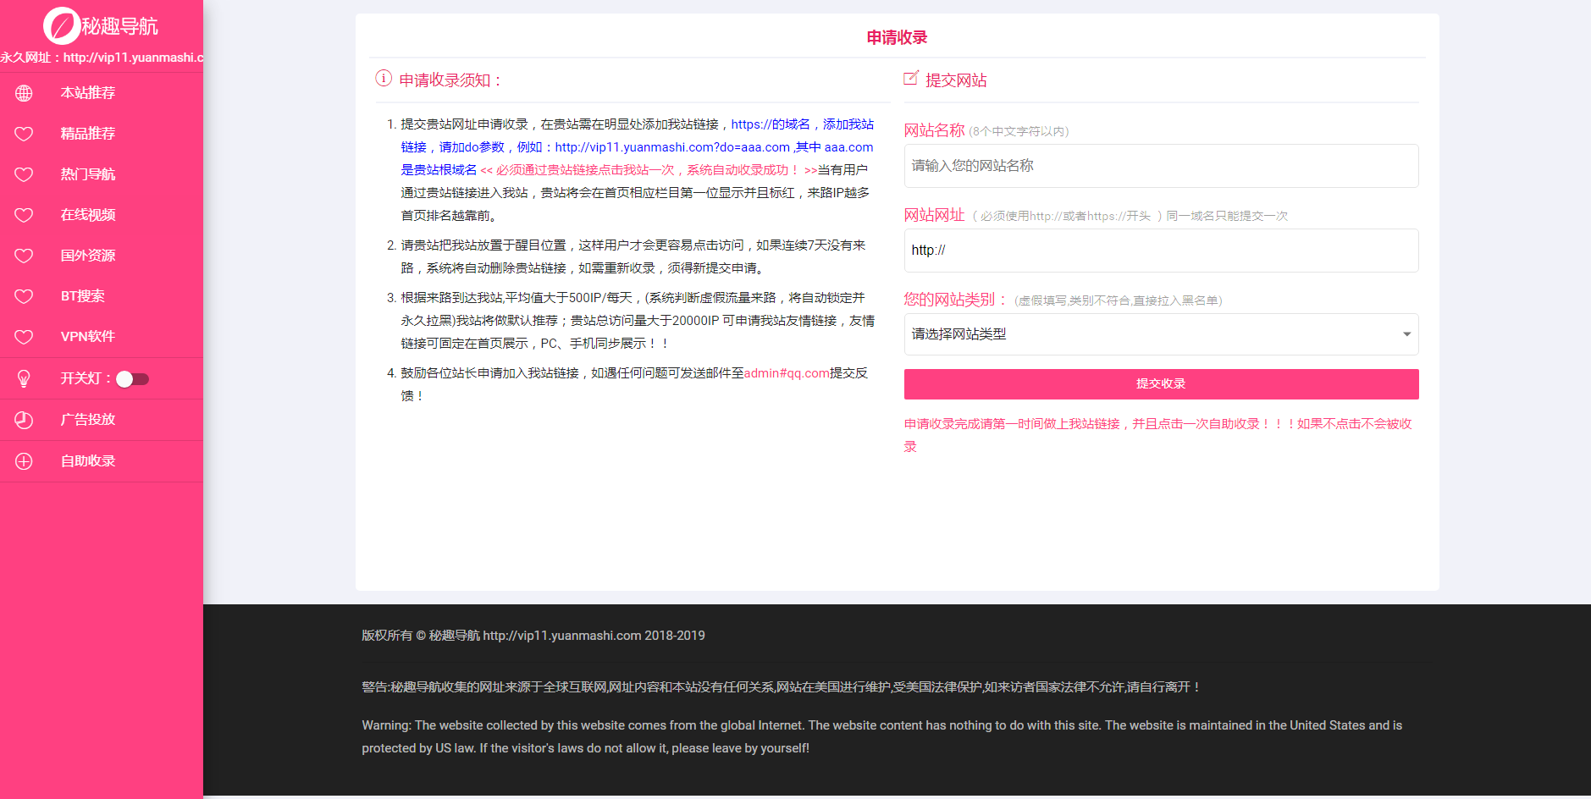Click the plus circle icon for 自助收录
The image size is (1591, 799).
pyautogui.click(x=24, y=461)
